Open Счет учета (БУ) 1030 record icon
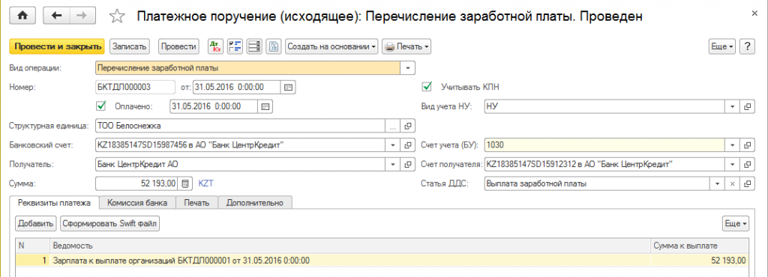 (x=747, y=145)
